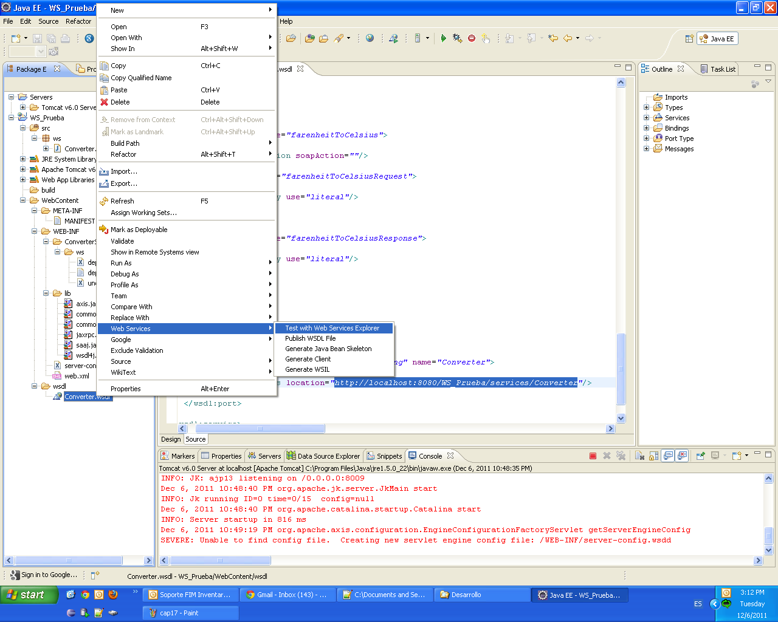The height and width of the screenshot is (622, 778).
Task: Open the Servers view tab
Action: tap(264, 456)
